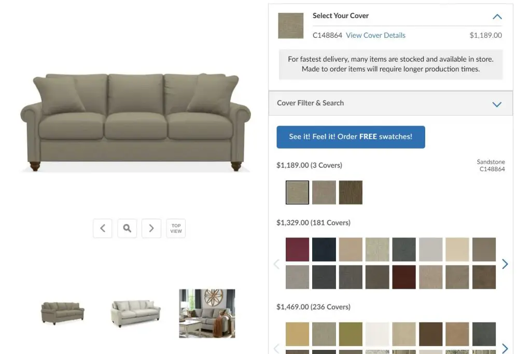531x354 pixels.
Task: Open the zoom magnifier for the sofa image
Action: (127, 228)
